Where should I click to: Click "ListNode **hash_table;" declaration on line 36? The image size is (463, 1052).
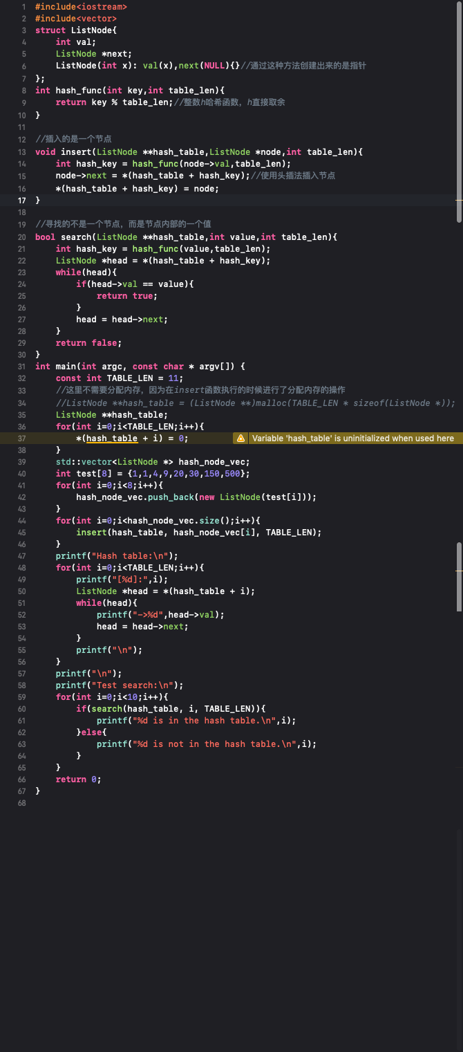click(x=112, y=415)
